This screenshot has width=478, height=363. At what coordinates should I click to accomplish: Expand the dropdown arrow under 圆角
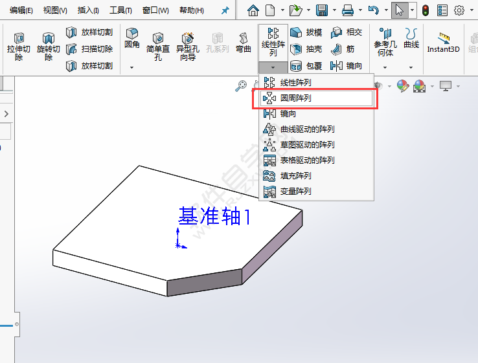coord(131,67)
